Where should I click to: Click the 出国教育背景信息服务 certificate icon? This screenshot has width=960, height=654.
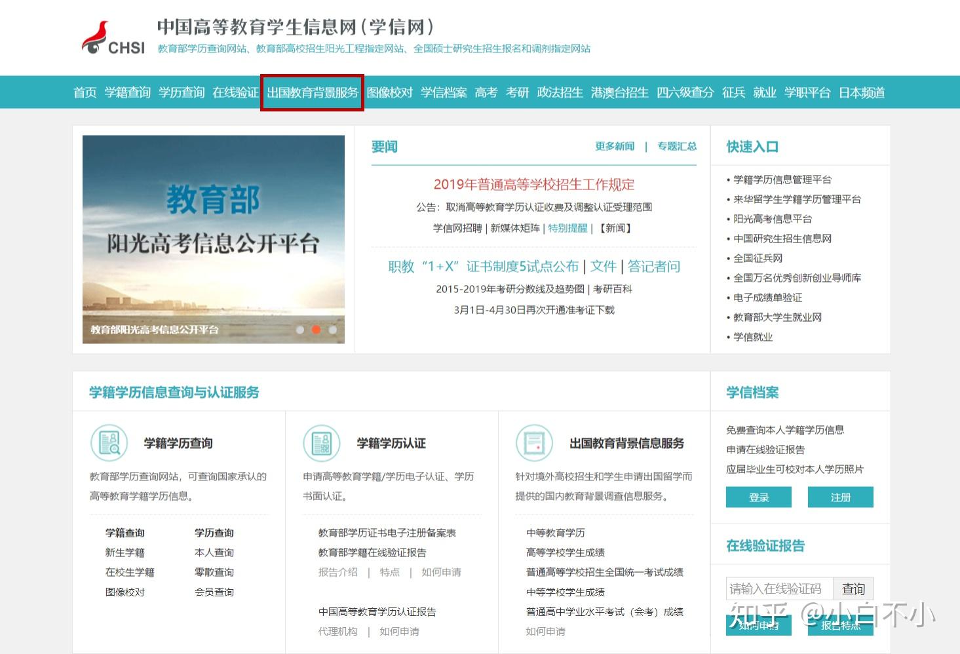tap(534, 442)
